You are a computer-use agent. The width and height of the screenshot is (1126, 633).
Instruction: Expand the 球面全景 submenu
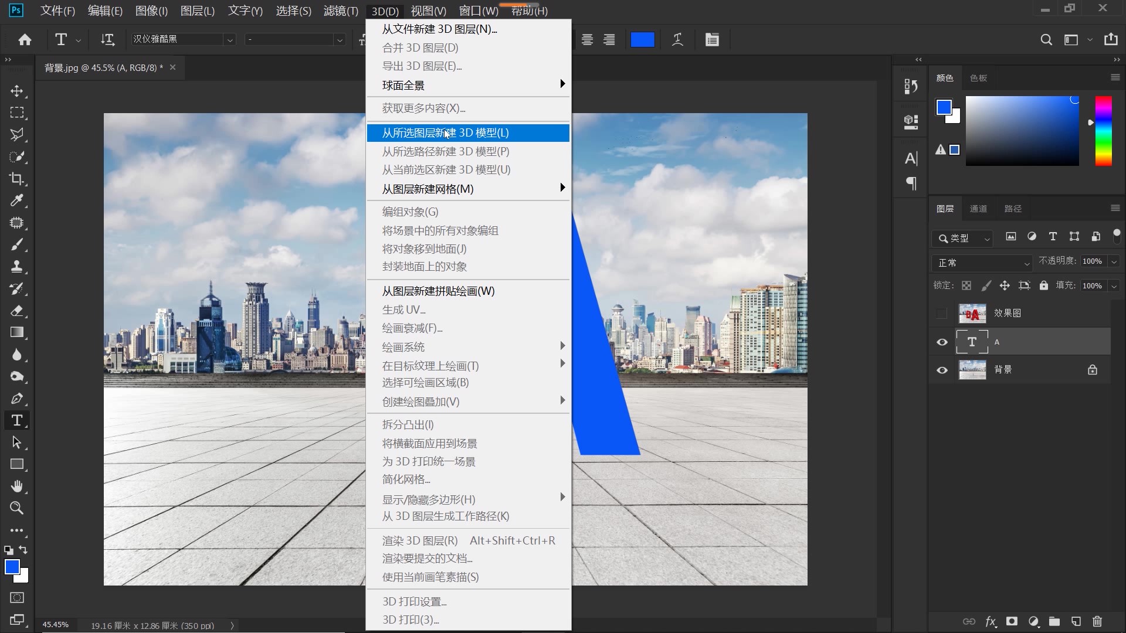tap(468, 85)
